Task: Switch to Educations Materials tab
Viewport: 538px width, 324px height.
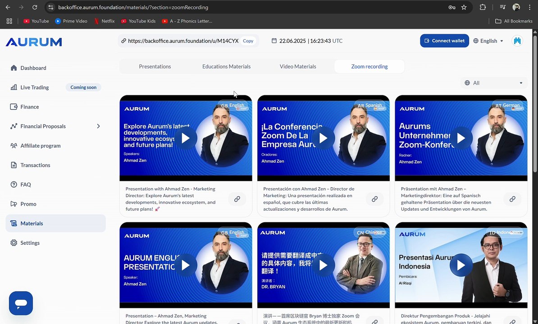Action: point(227,67)
